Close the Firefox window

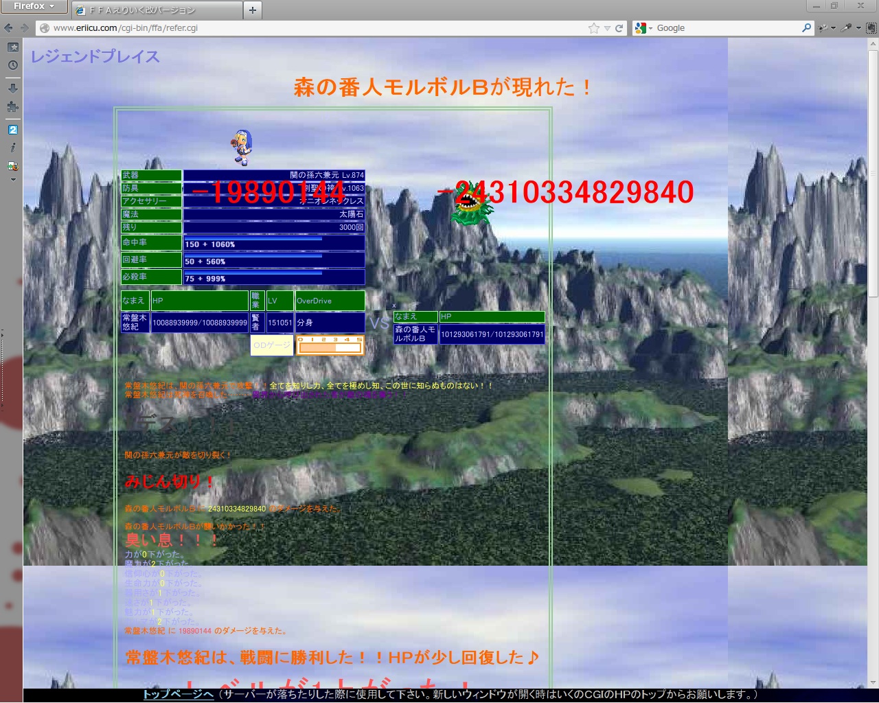pyautogui.click(x=860, y=6)
